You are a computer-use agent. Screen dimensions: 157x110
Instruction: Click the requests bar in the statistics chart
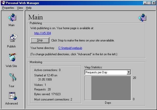[88, 88]
